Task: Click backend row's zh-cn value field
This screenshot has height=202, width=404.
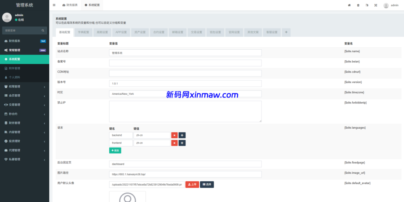Action: point(152,135)
